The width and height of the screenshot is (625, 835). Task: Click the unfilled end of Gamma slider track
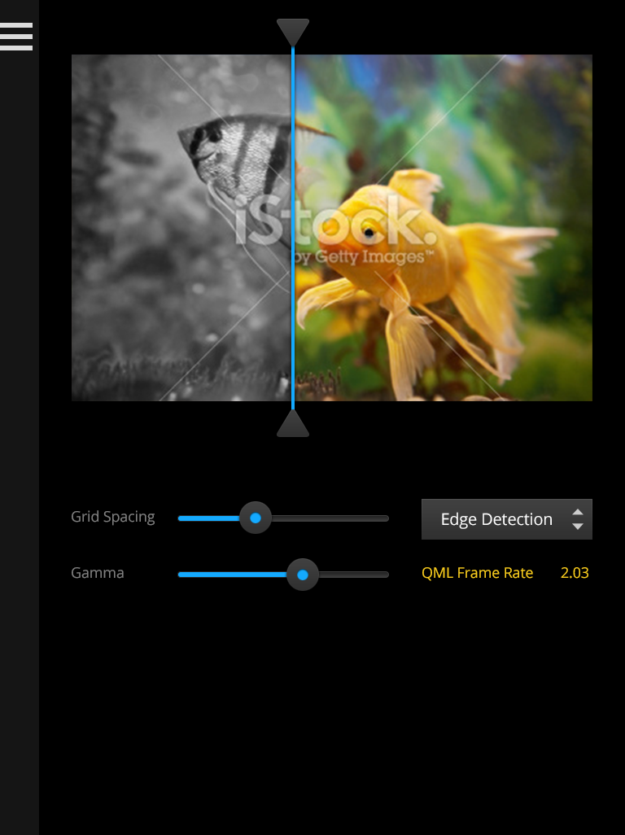click(x=354, y=575)
